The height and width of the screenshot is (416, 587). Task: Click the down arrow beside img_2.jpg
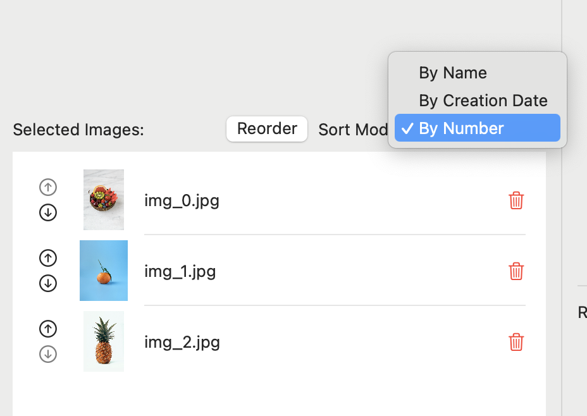[x=48, y=354]
